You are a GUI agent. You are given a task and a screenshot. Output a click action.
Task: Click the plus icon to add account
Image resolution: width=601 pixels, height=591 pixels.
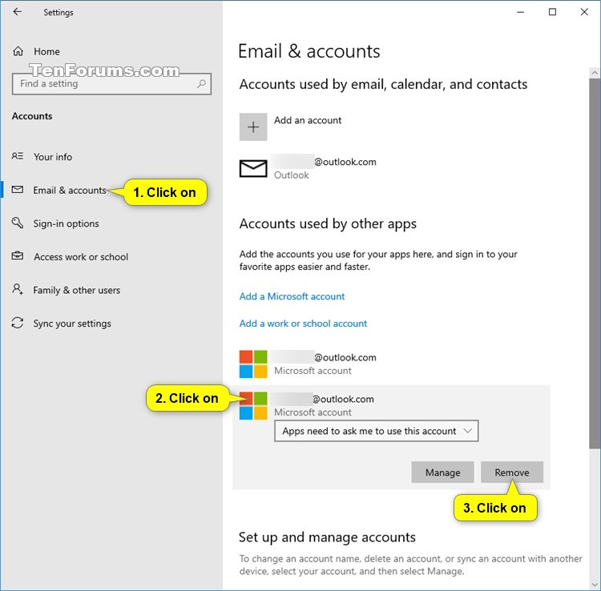(x=253, y=127)
